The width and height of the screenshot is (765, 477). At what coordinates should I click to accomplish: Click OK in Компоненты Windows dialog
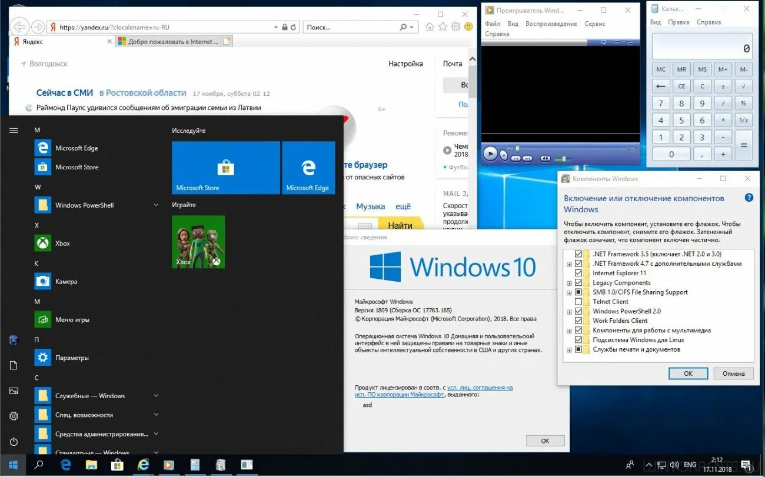[x=688, y=373]
